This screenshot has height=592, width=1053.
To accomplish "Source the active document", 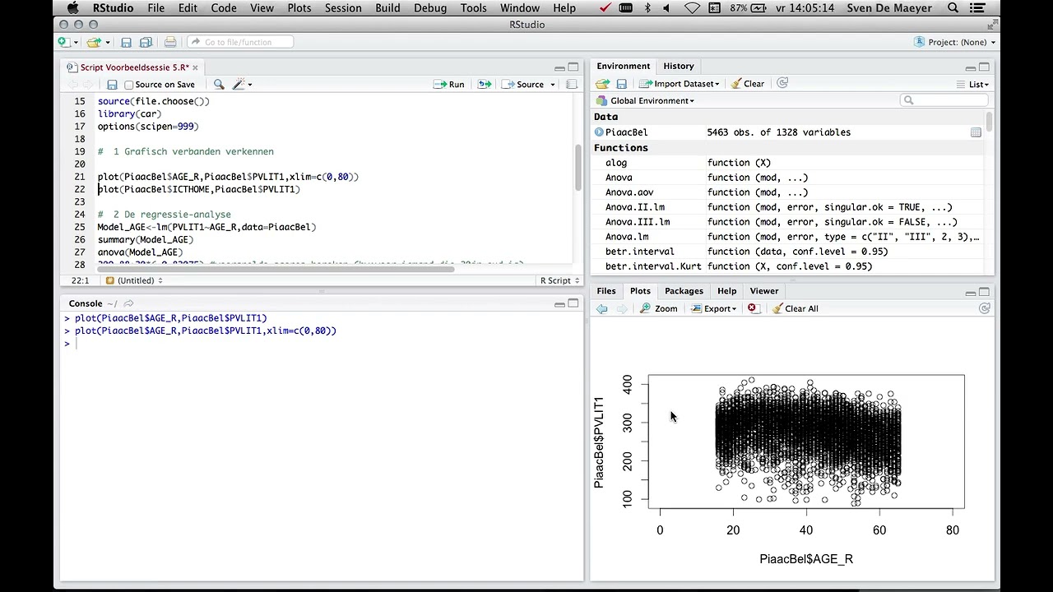I will pos(523,84).
